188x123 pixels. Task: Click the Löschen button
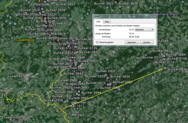point(147,42)
